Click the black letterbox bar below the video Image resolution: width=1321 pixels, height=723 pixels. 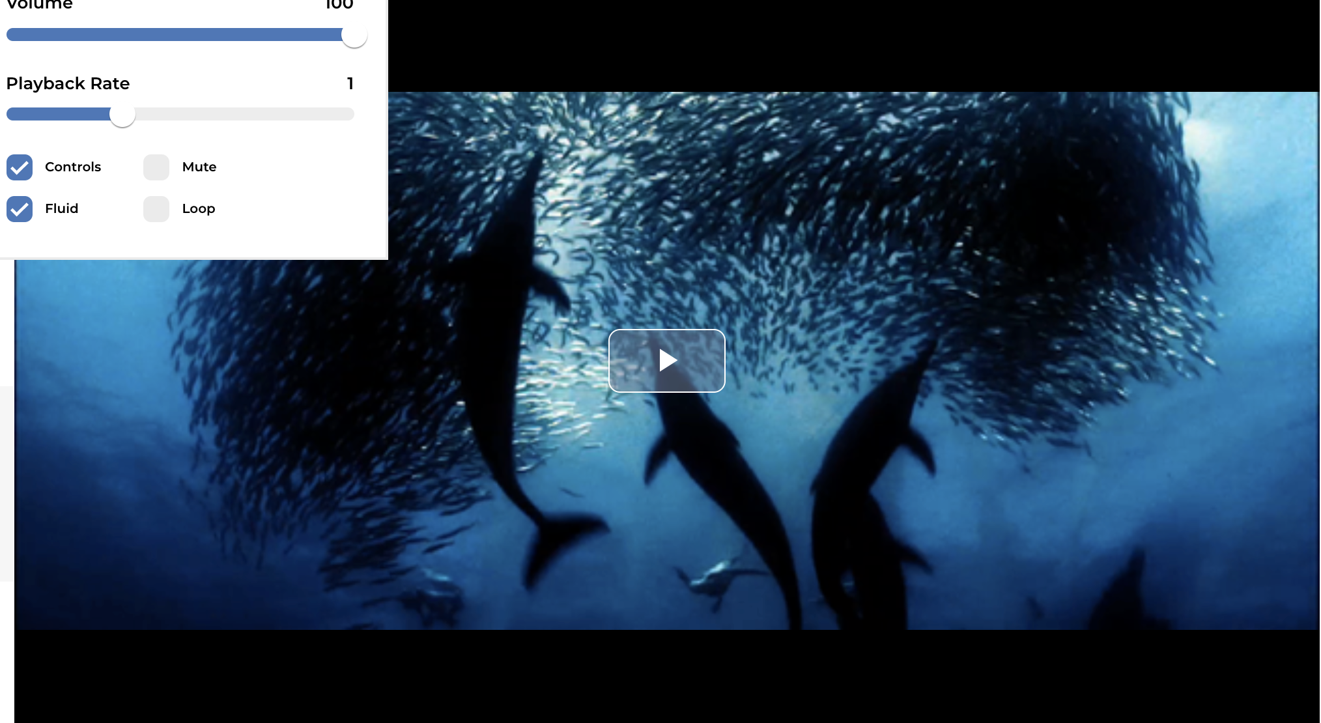667,676
